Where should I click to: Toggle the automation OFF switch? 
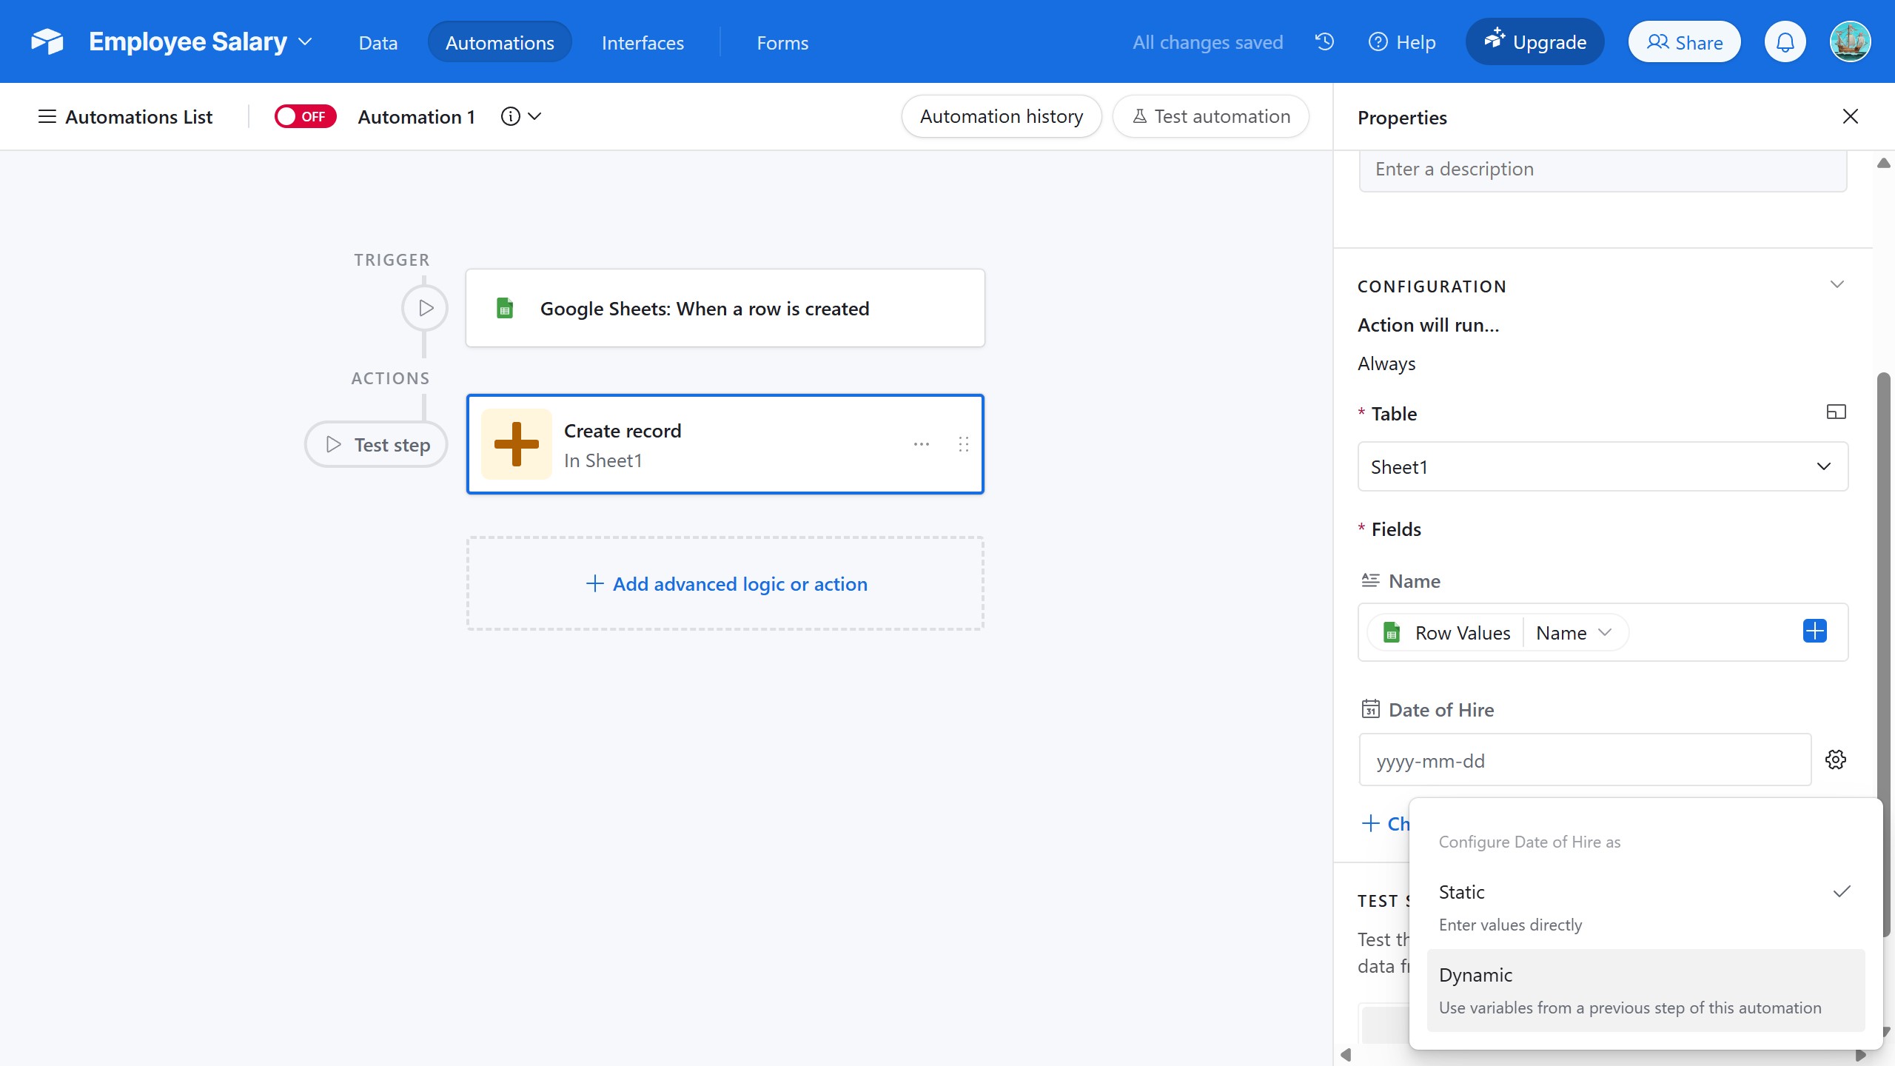click(x=305, y=116)
